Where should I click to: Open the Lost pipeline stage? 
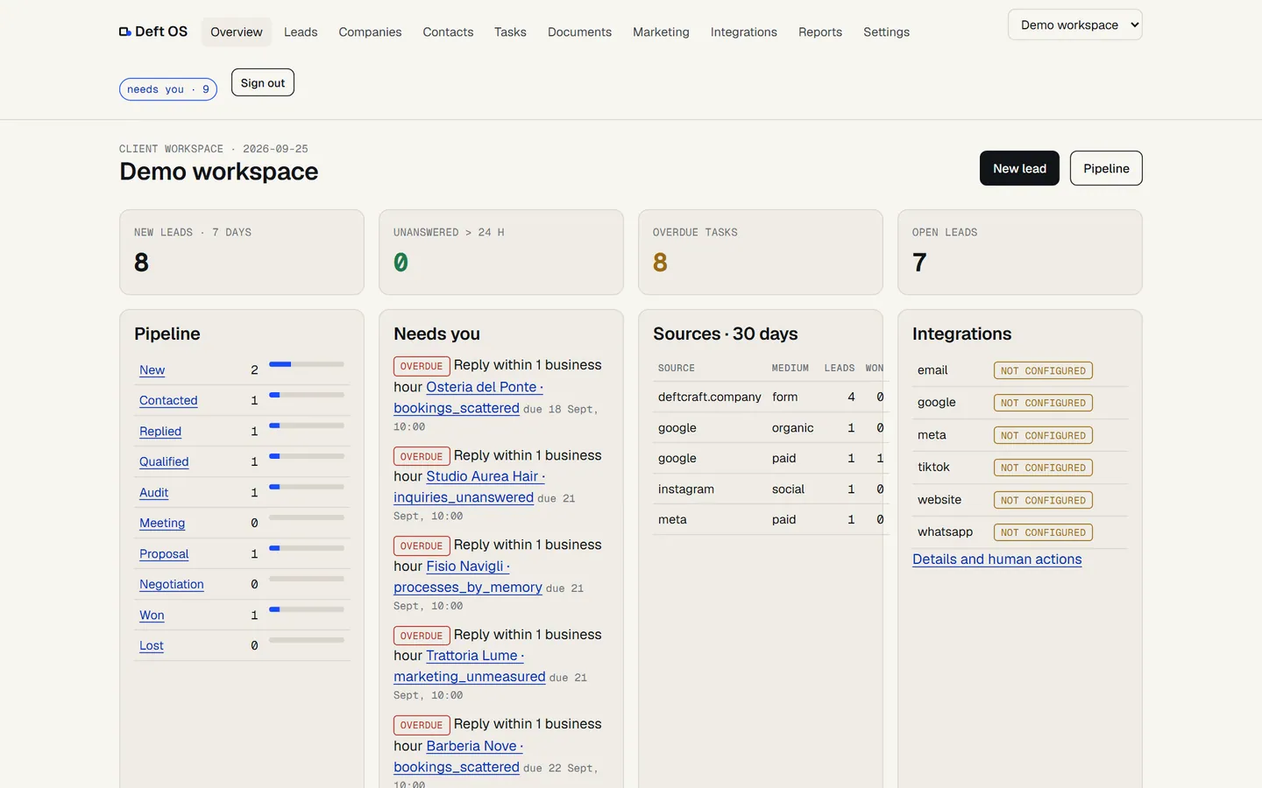coord(152,645)
